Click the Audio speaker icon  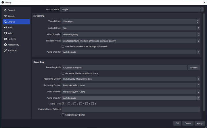5,28
